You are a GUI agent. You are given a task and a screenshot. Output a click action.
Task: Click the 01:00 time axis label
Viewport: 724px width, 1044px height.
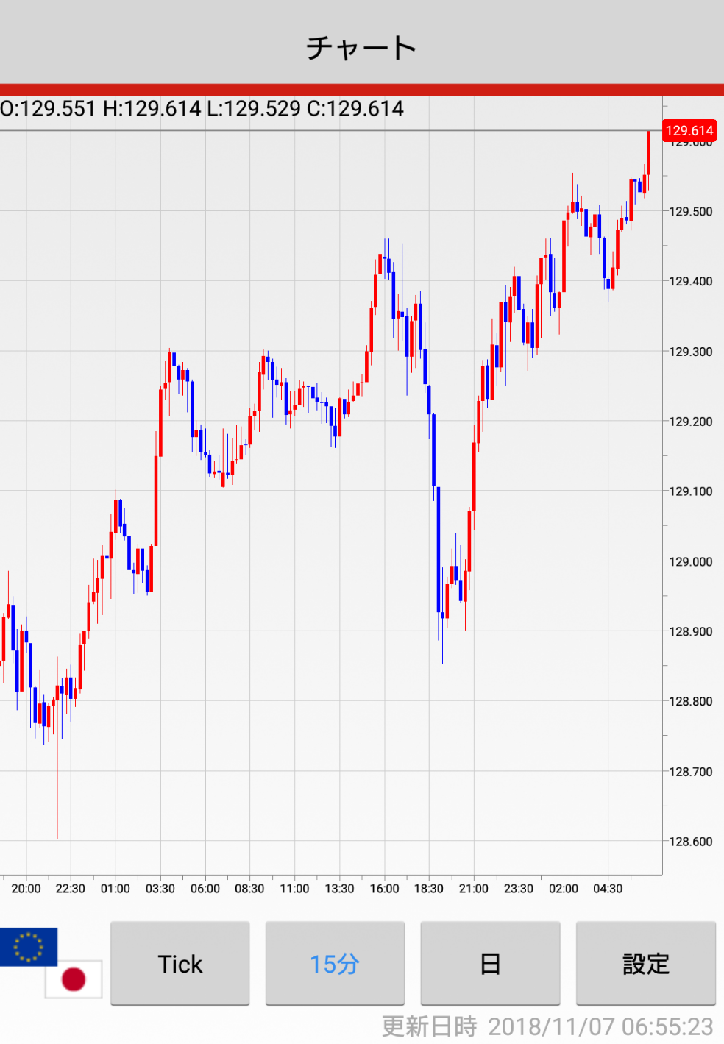(116, 889)
